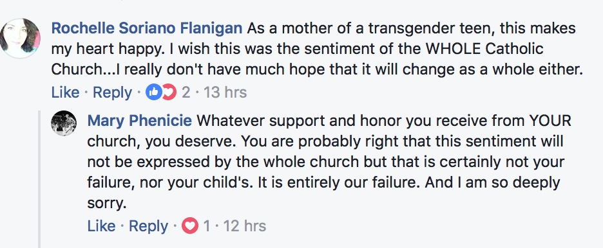Like Rochelle's comment about her transgender teen
Viewport: 603px width, 248px height.
[65, 93]
